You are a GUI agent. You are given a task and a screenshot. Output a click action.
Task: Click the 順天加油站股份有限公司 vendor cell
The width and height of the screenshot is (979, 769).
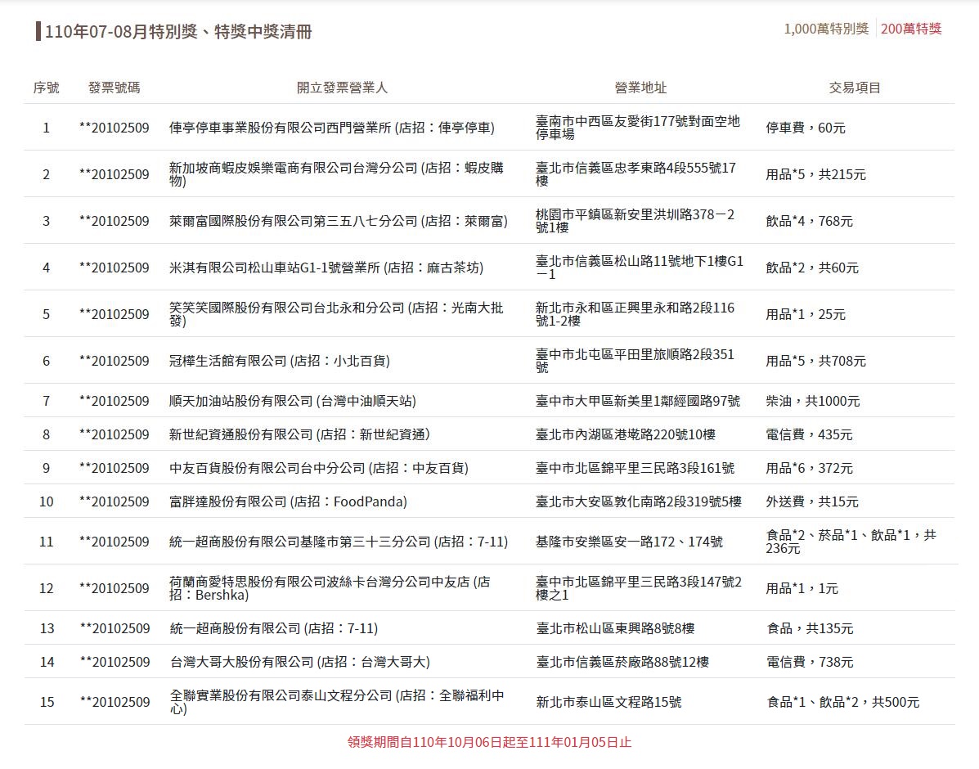(292, 401)
